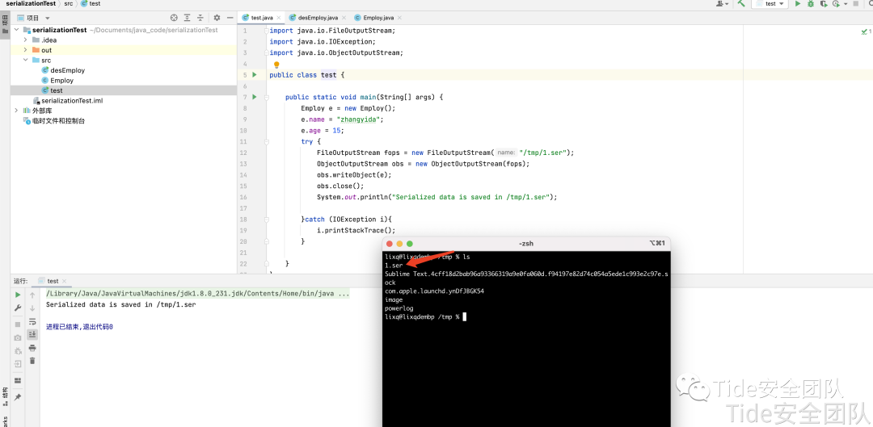Print the Run console output
The width and height of the screenshot is (873, 427).
32,348
